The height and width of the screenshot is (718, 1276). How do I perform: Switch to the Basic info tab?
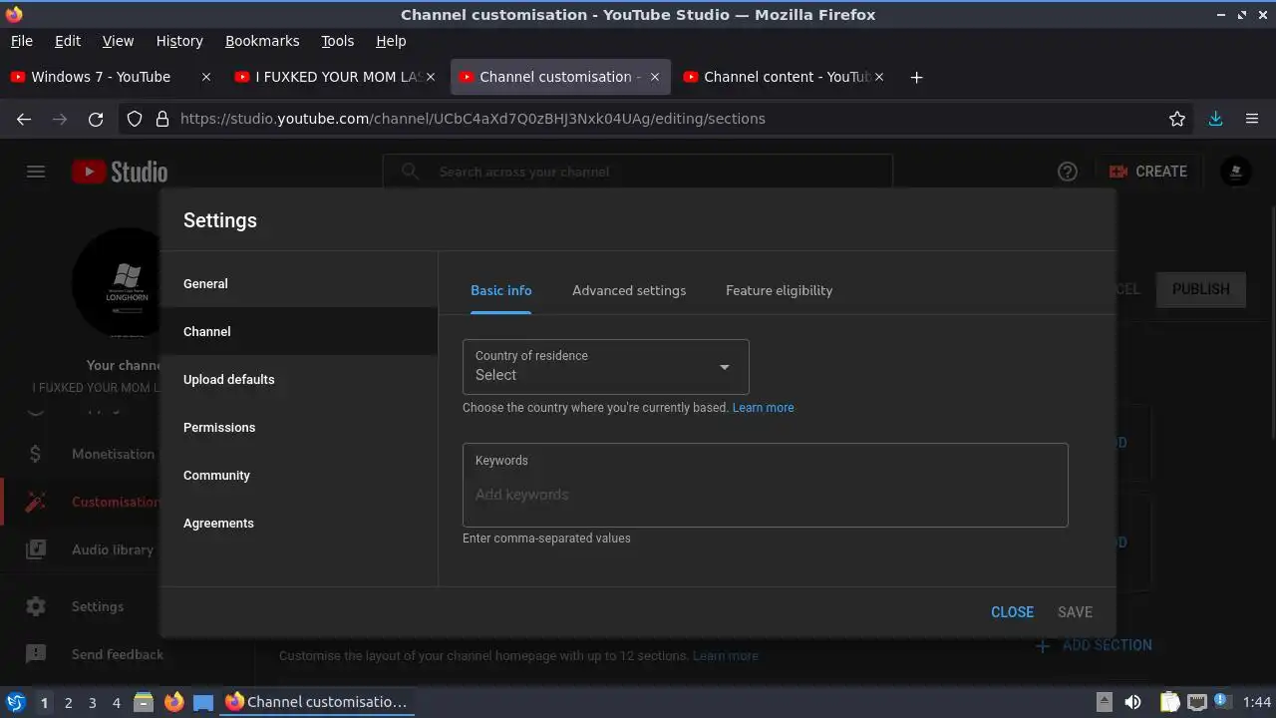pos(500,290)
